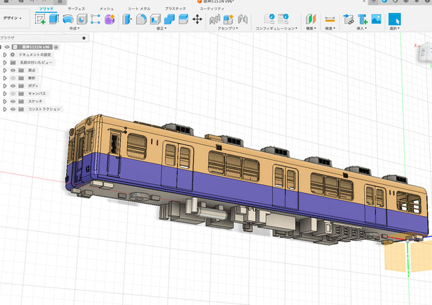Click the Insert Canvas image icon
432x305 pixels.
tap(377, 19)
